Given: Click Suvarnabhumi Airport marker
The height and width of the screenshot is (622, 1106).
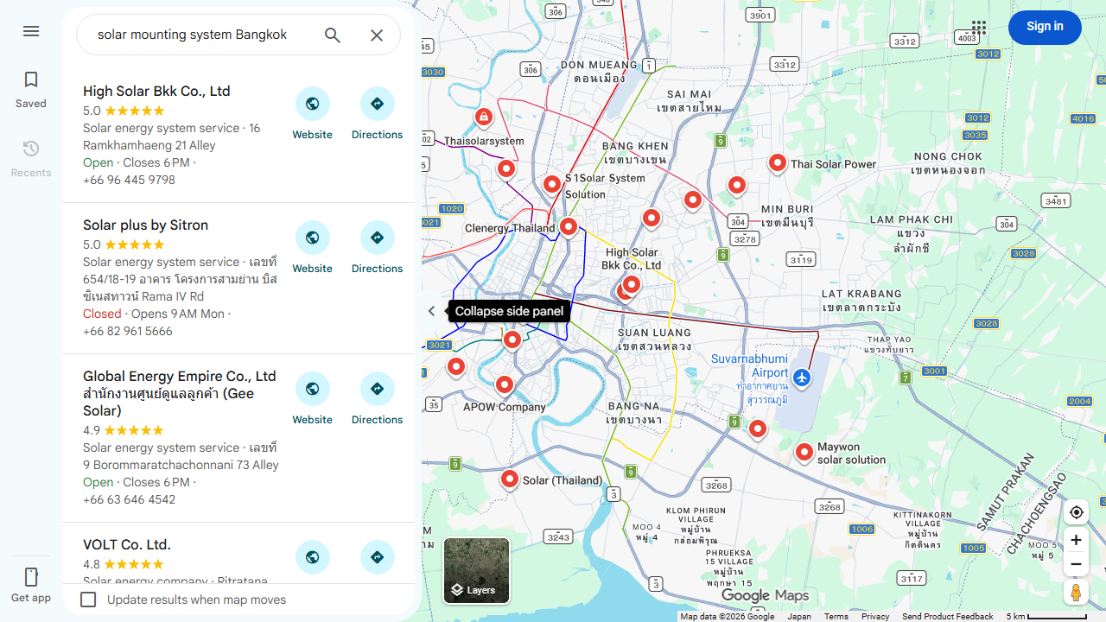Looking at the screenshot, I should point(802,378).
